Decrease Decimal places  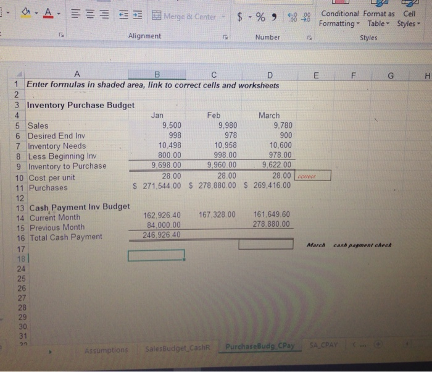point(306,17)
